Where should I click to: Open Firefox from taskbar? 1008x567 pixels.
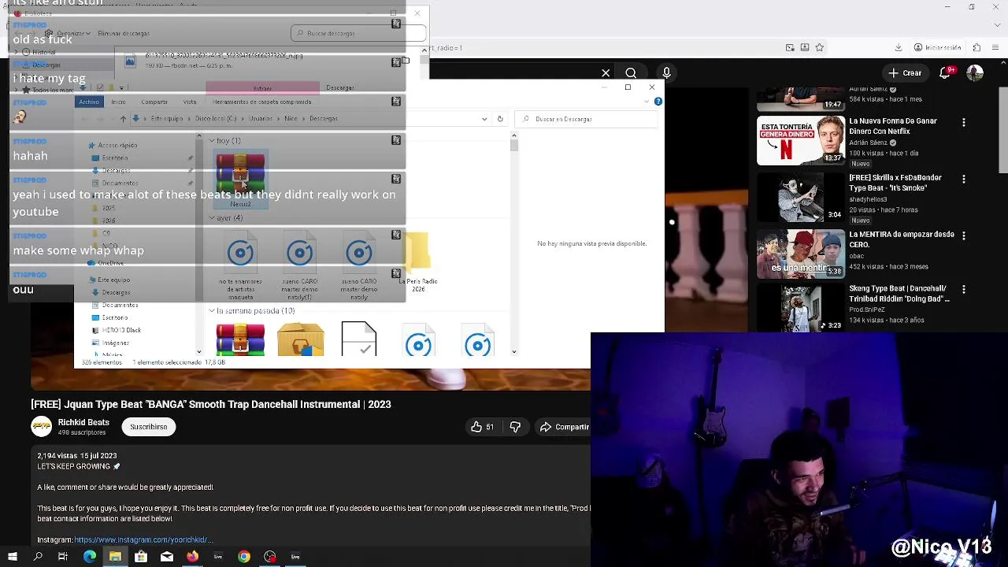[x=192, y=557]
